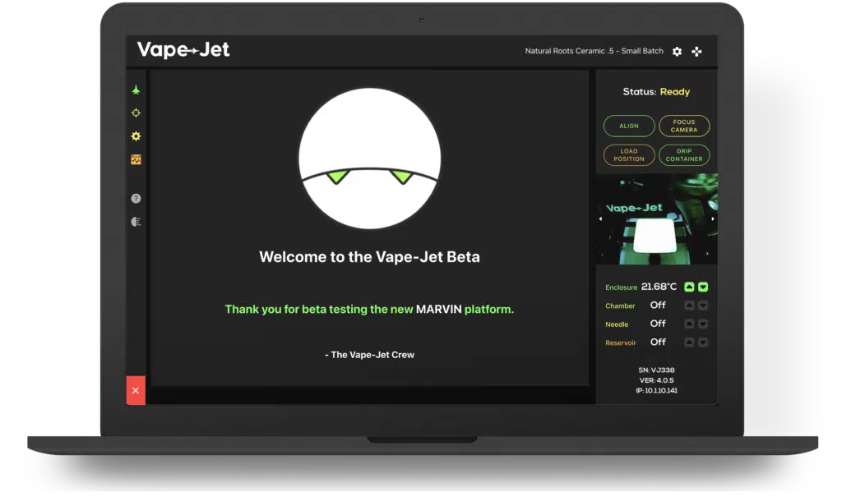
Task: Click the Status: Ready text
Action: (656, 92)
